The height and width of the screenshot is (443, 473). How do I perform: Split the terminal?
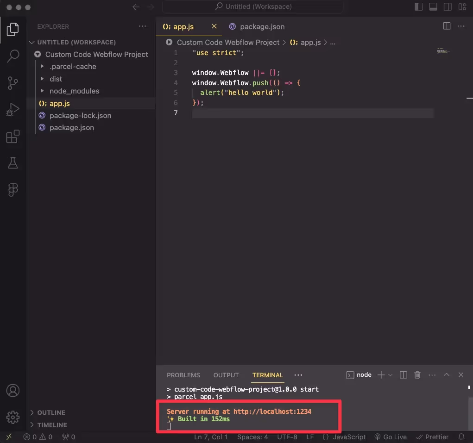(404, 375)
